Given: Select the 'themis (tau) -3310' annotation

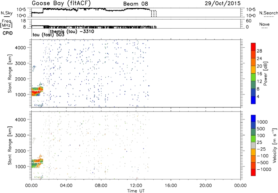Looking at the screenshot, I should point(72,31).
